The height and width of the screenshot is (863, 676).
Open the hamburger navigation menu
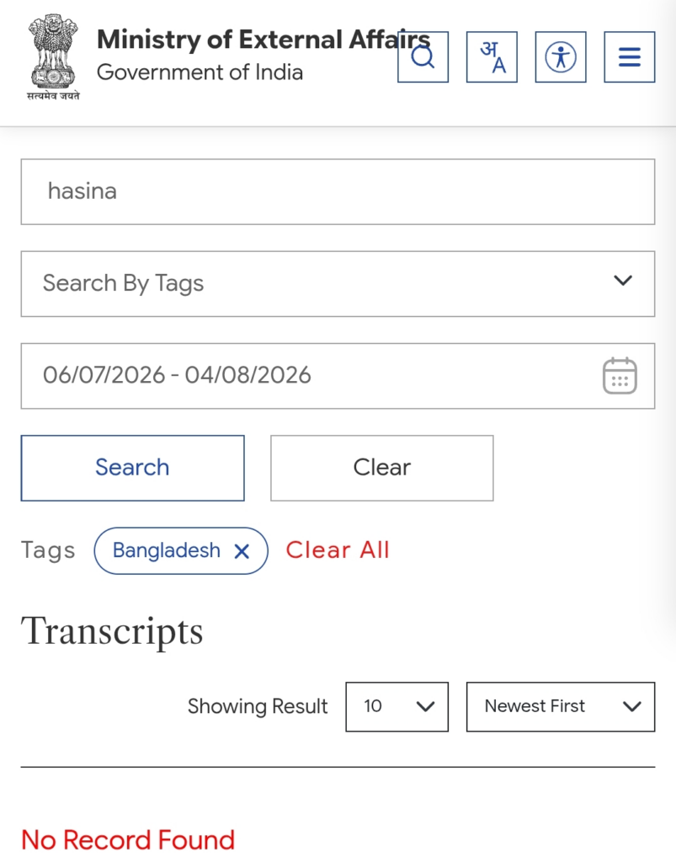click(x=630, y=57)
